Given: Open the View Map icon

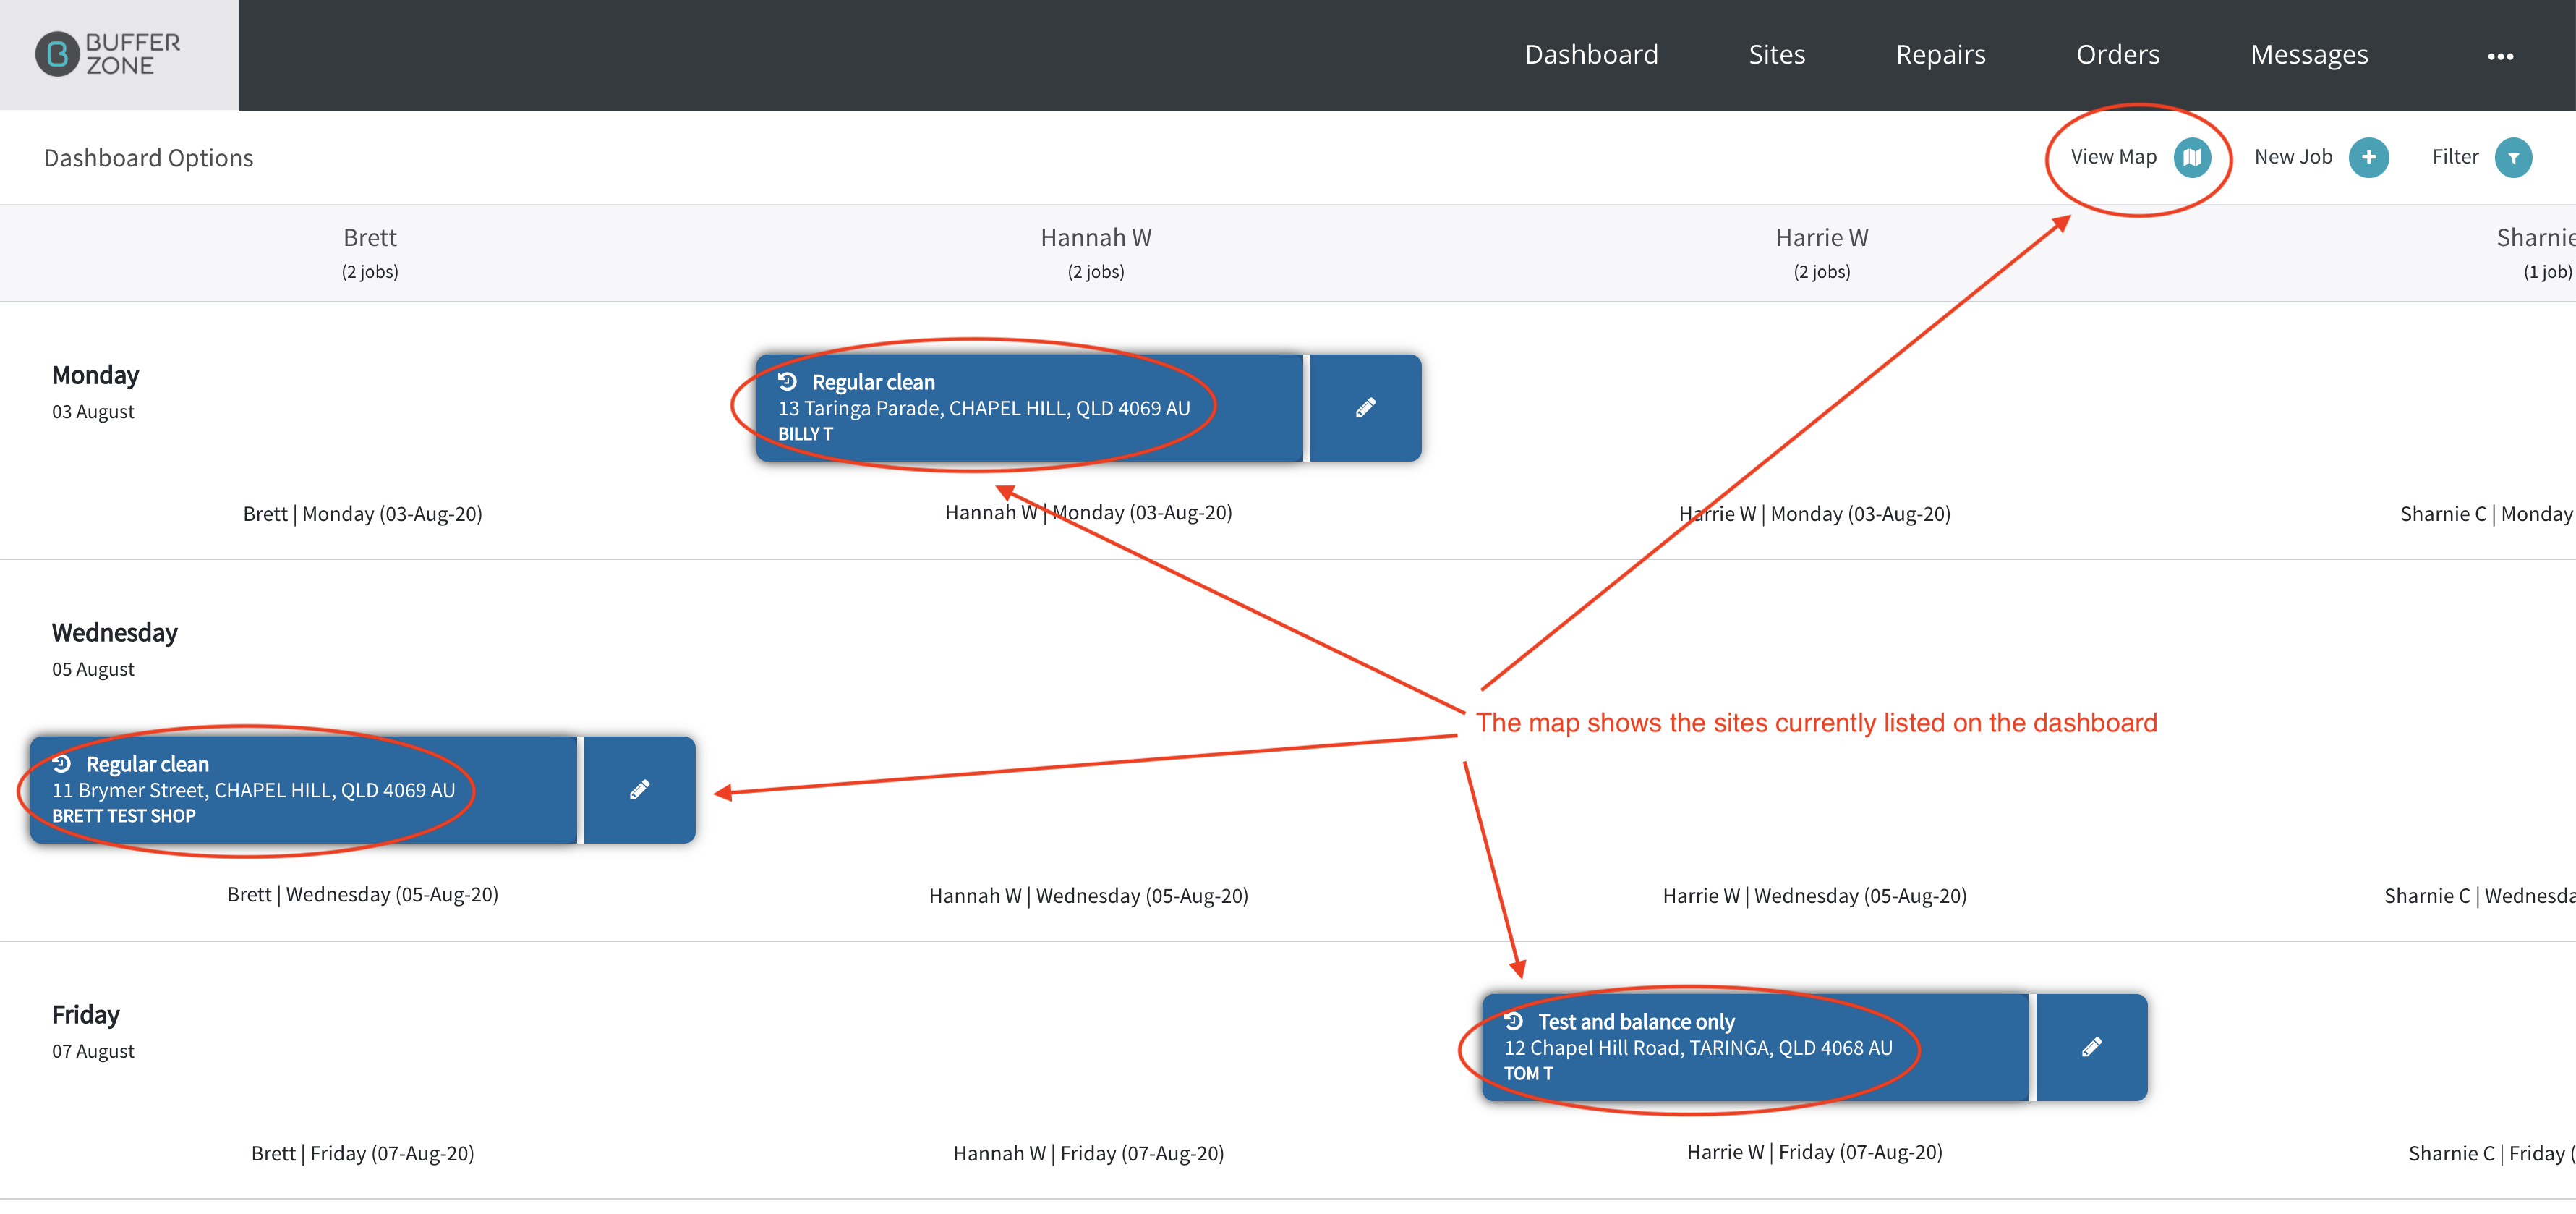Looking at the screenshot, I should click(2191, 157).
